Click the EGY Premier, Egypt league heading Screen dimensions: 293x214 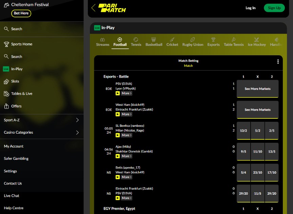pyautogui.click(x=119, y=209)
